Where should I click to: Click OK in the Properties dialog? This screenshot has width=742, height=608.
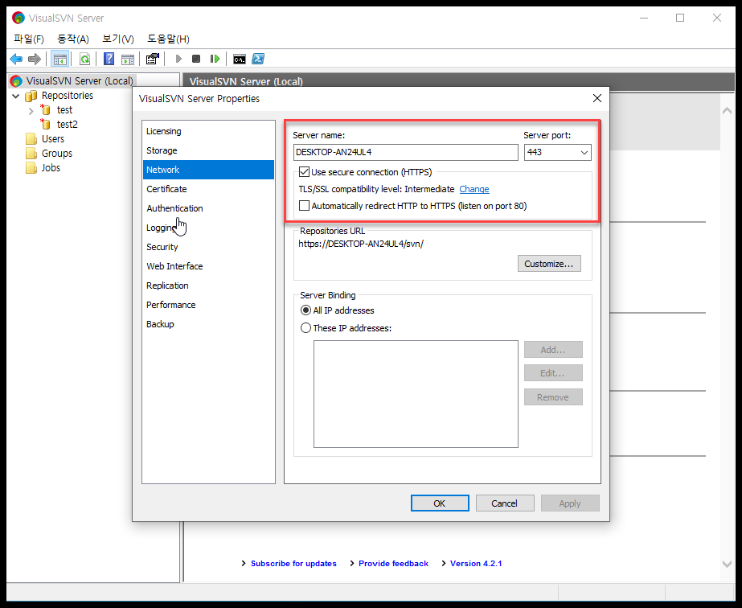(440, 503)
